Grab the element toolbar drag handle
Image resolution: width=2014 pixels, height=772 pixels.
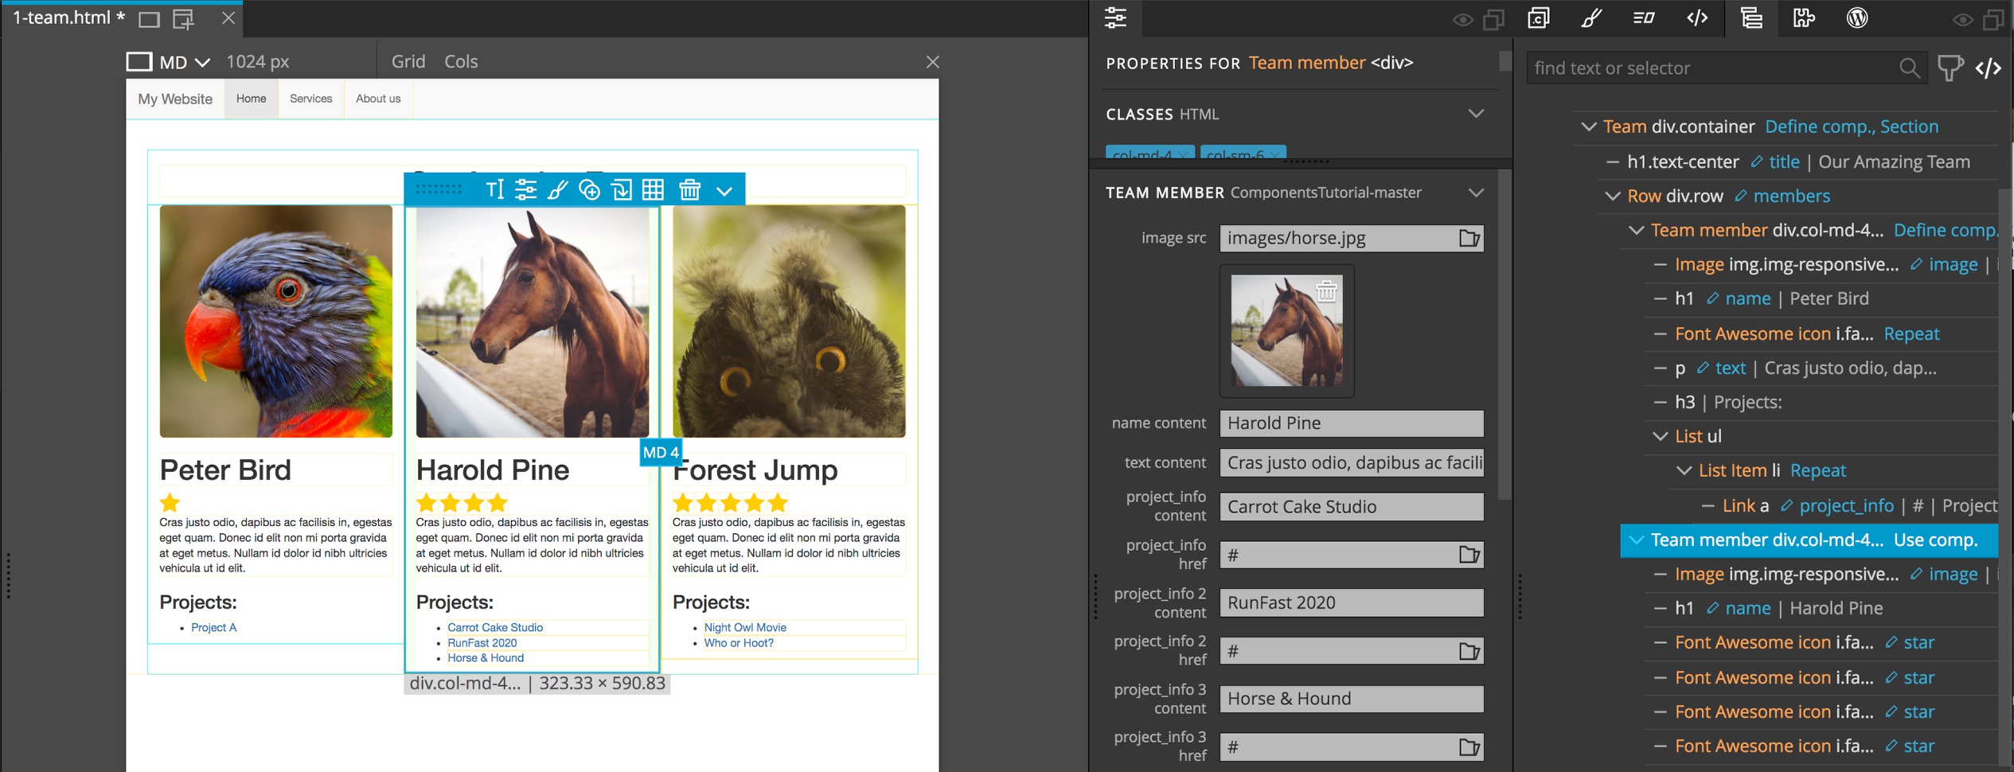(x=439, y=189)
